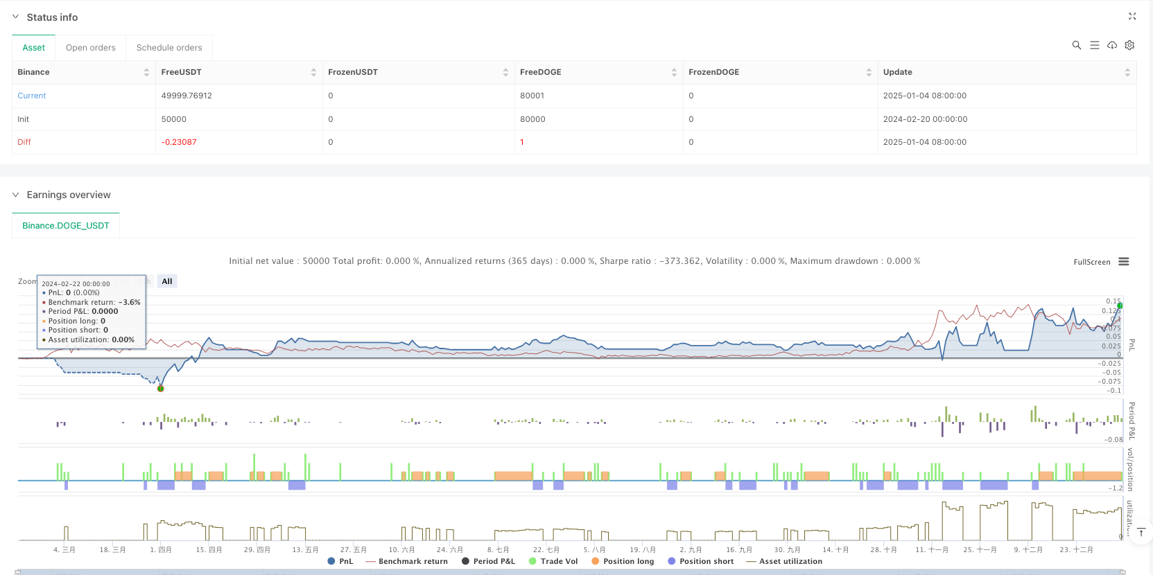The image size is (1153, 575).
Task: Toggle Position long legend color marker
Action: (595, 561)
